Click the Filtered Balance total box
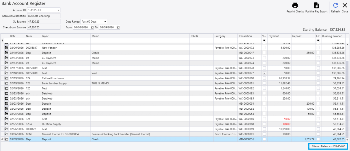The height and width of the screenshot is (151, 350). tap(328, 146)
